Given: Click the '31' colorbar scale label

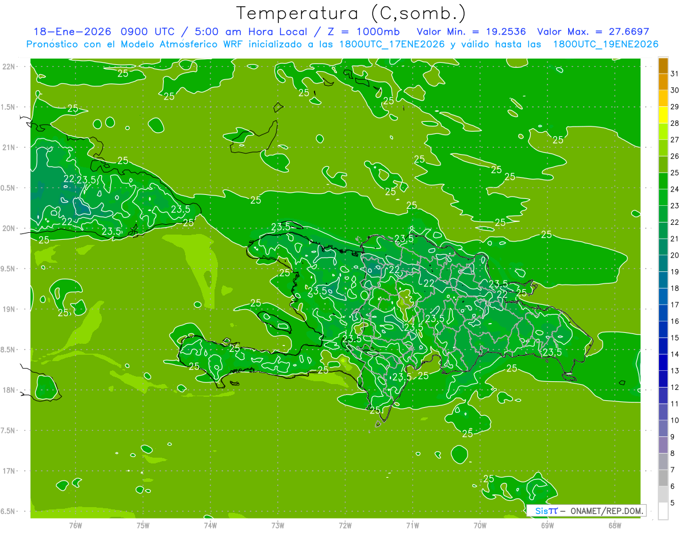Looking at the screenshot, I should [x=675, y=74].
